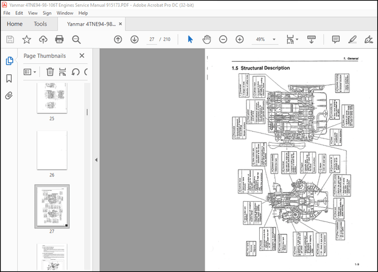The image size is (378, 272).
Task: Select the page 25 thumbnail
Action: (52, 98)
